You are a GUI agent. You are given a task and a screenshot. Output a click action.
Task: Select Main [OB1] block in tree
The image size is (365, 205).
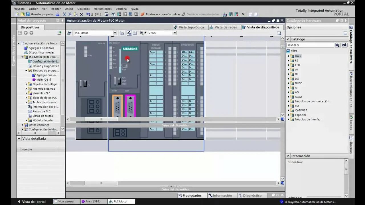tap(43, 80)
